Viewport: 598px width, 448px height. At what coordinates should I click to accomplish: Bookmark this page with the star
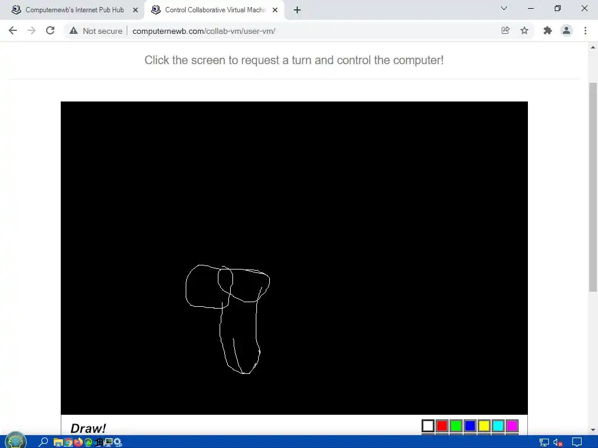tap(524, 30)
